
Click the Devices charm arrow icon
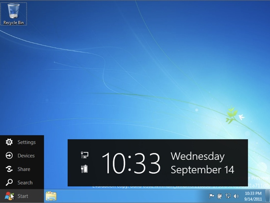9,155
